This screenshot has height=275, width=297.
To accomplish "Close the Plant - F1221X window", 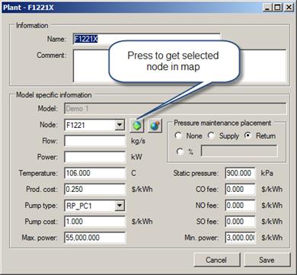I will [x=288, y=8].
